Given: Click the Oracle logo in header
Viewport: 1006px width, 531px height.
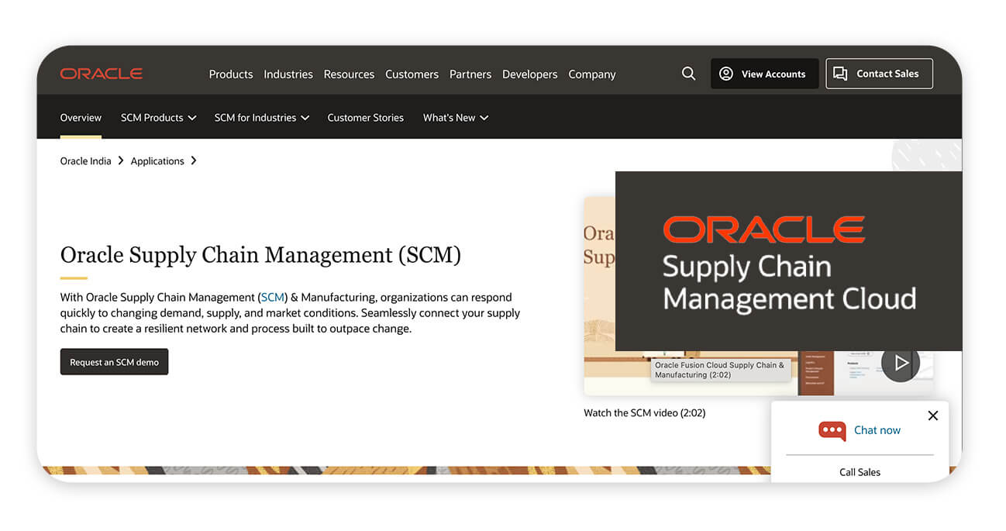Looking at the screenshot, I should click(102, 74).
